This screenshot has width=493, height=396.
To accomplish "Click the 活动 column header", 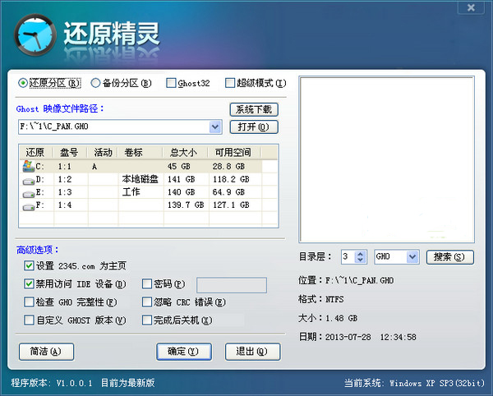I will [x=103, y=153].
